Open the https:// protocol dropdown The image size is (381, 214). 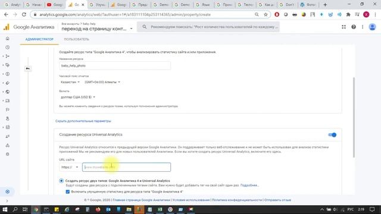pyautogui.click(x=70, y=167)
